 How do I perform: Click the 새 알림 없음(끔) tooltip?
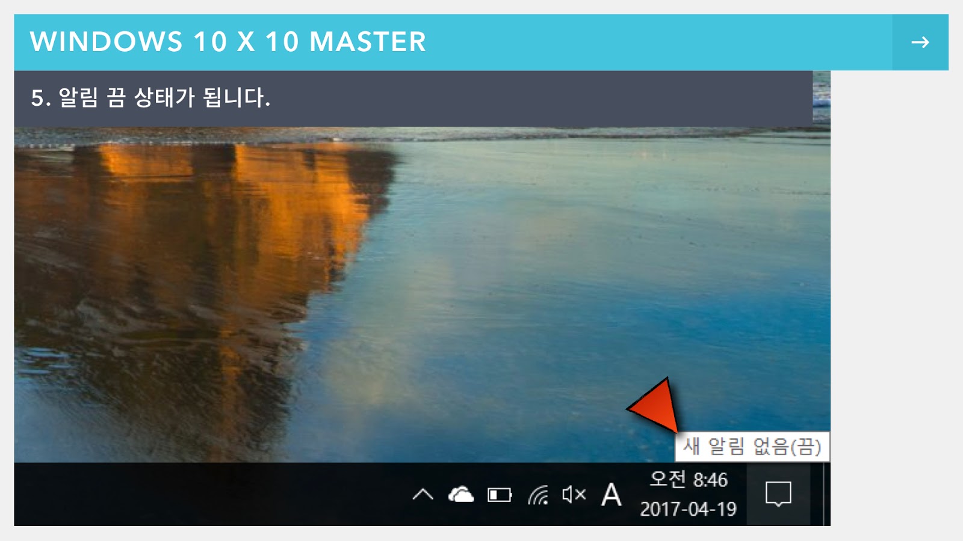(x=752, y=447)
